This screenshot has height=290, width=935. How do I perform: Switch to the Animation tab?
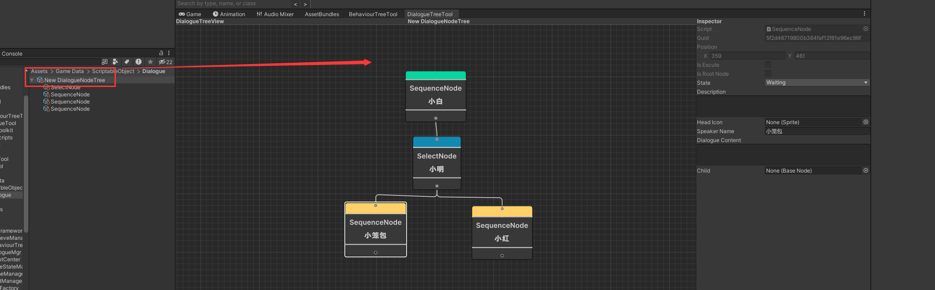pos(229,14)
